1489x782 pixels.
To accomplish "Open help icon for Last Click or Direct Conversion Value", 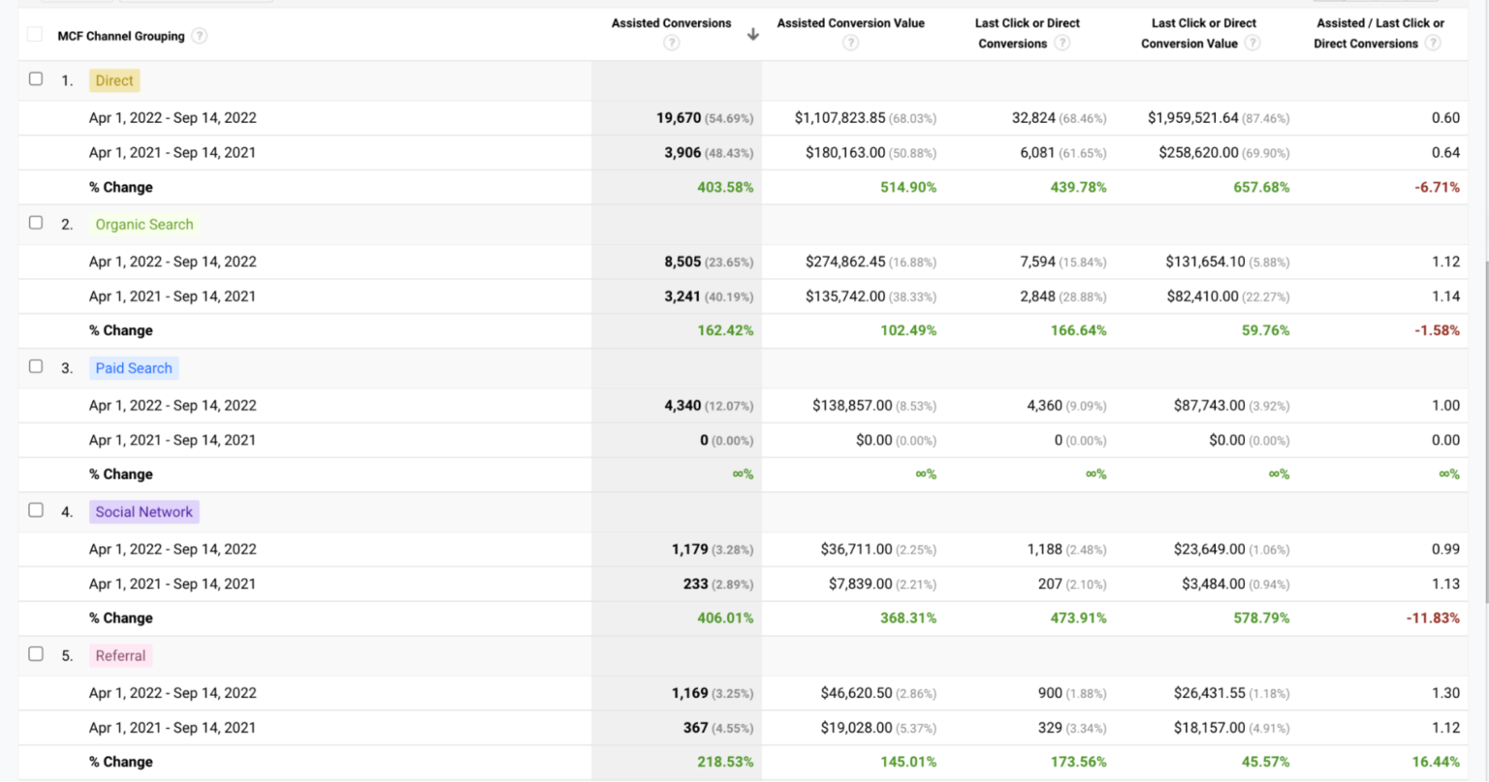I will 1252,43.
